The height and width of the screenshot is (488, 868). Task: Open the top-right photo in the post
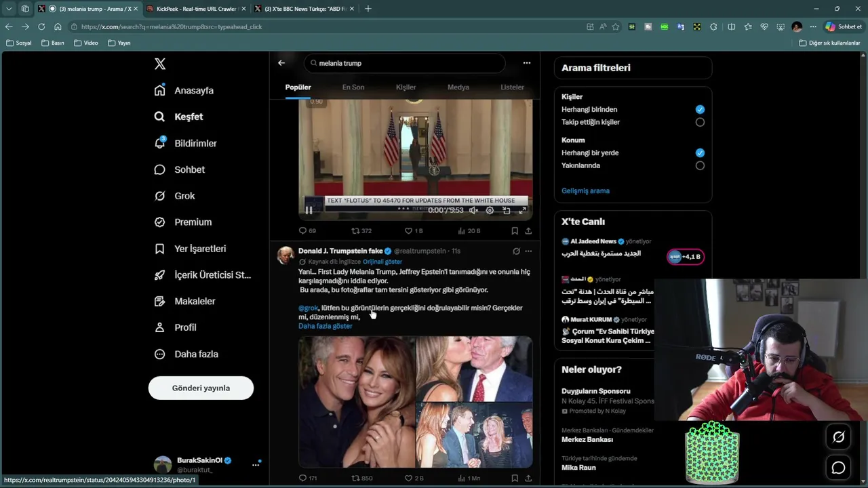tap(474, 369)
